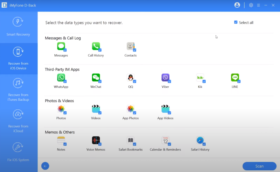Viewport: 280px width, 172px height.
Task: Click the WhatsApp app icon
Action: tap(61, 78)
